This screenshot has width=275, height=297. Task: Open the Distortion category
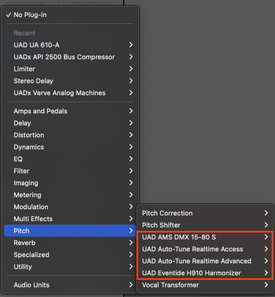pos(70,135)
